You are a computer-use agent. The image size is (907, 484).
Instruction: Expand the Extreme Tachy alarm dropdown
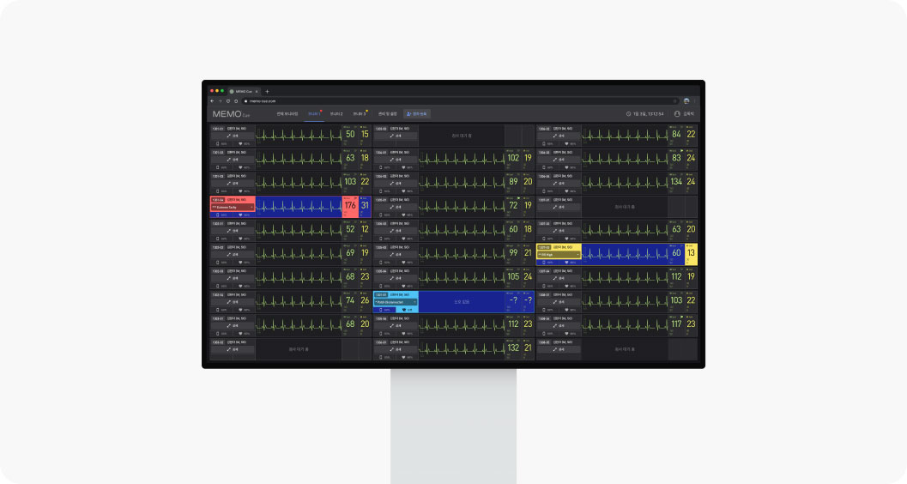pos(251,207)
